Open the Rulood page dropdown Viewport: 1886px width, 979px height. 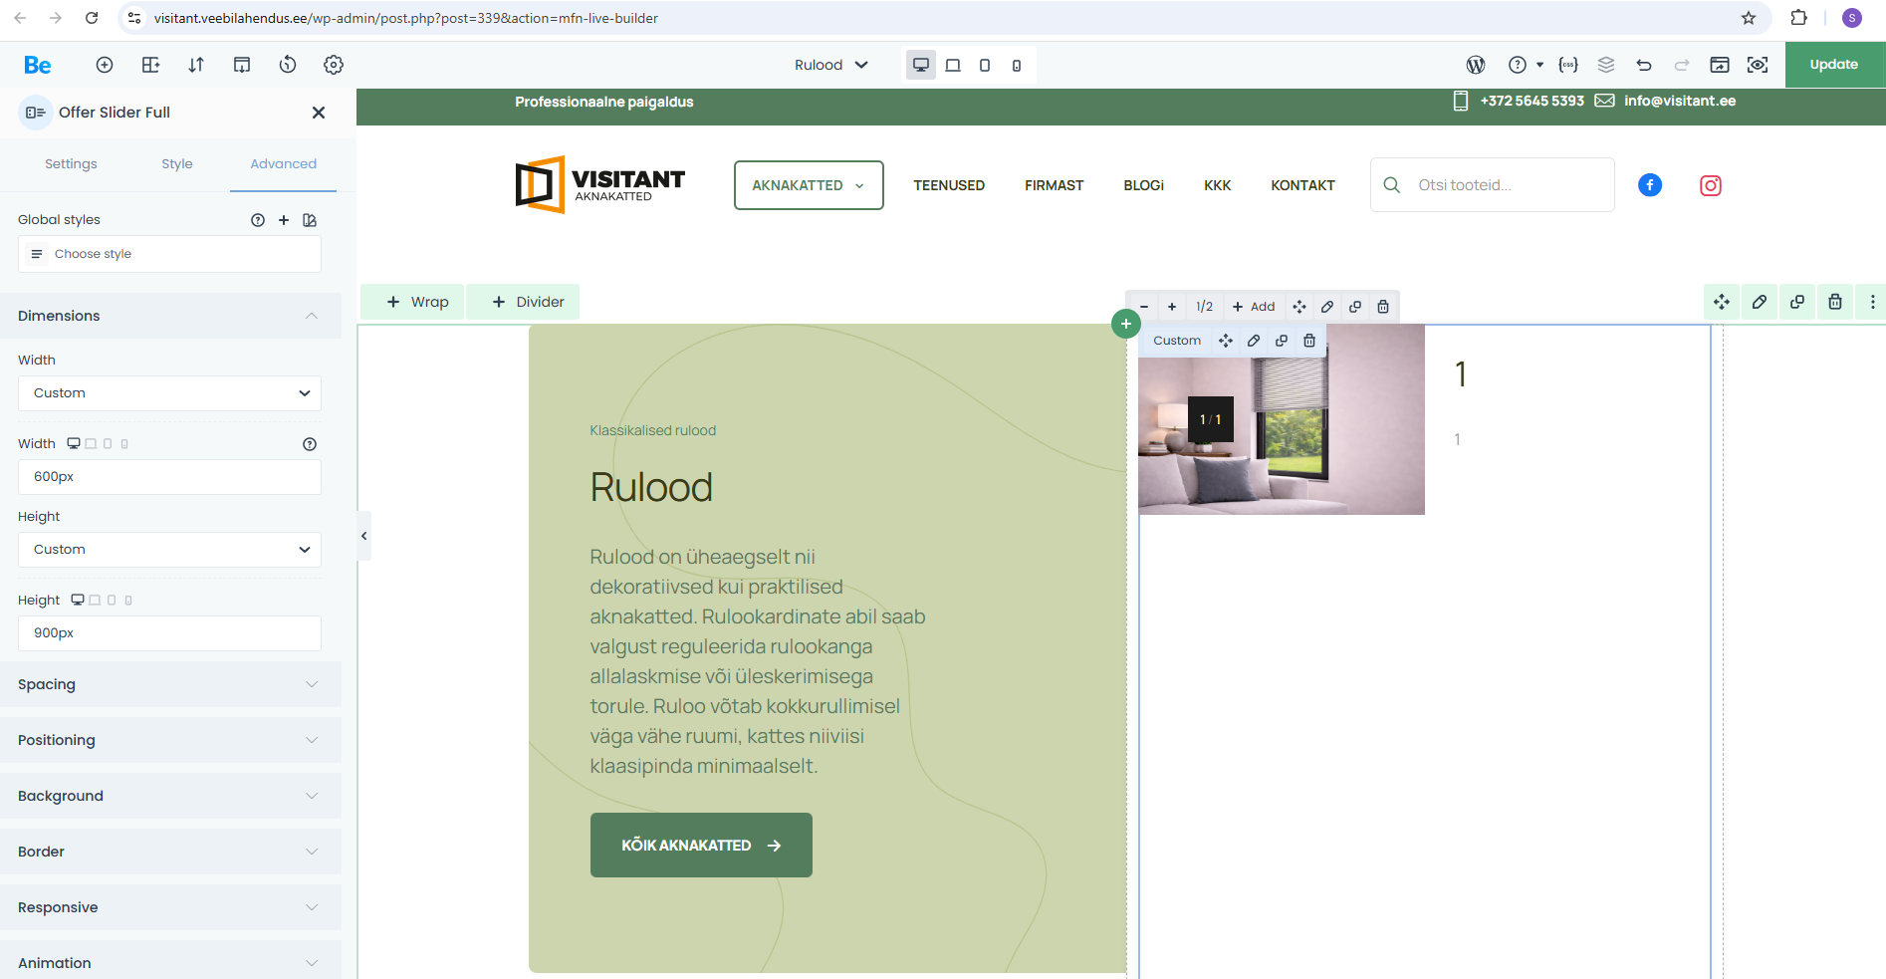(831, 65)
